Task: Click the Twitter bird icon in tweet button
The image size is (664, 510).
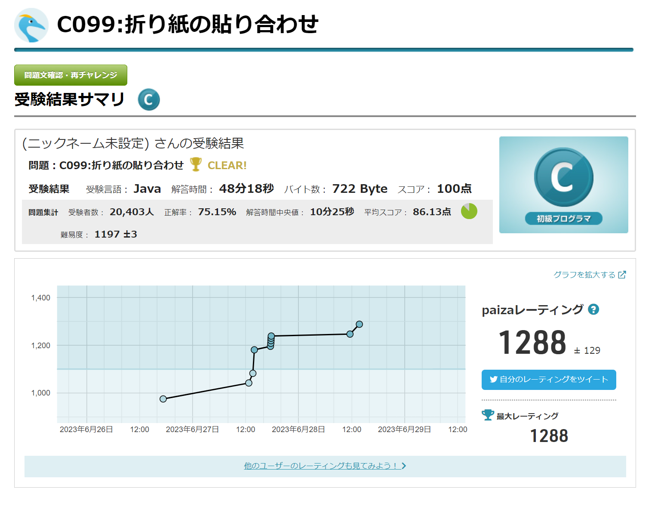Action: pyautogui.click(x=493, y=380)
